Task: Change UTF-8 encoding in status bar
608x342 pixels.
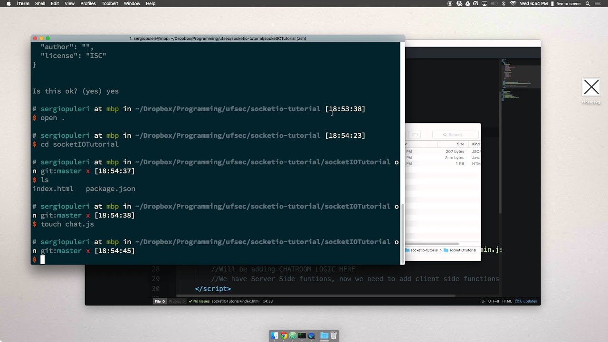Action: 494,301
